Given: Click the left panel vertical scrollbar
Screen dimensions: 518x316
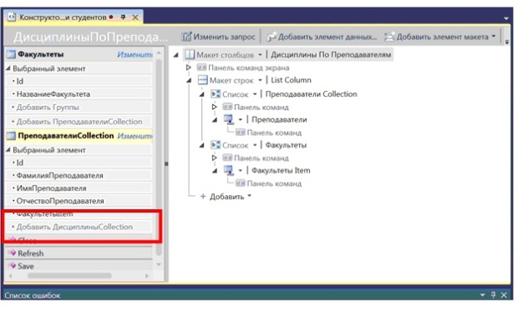Looking at the screenshot, I should (159, 157).
